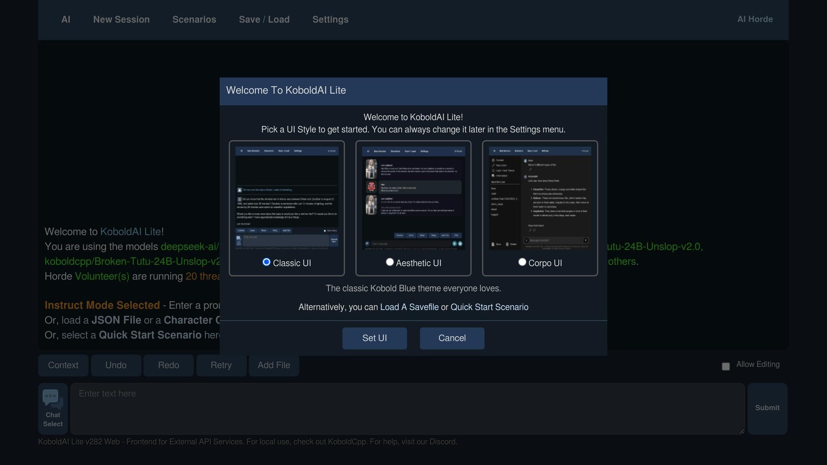Click 'The classic Kobold Blue theme' description
Screen dimensions: 827x465
point(413,289)
